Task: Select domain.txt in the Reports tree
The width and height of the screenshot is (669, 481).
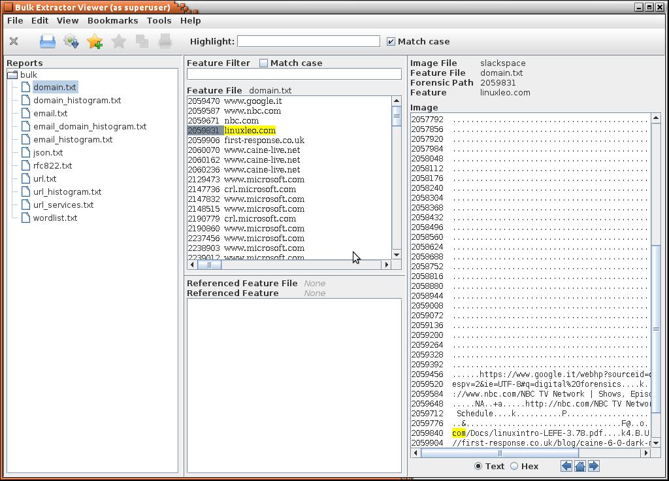Action: point(55,88)
